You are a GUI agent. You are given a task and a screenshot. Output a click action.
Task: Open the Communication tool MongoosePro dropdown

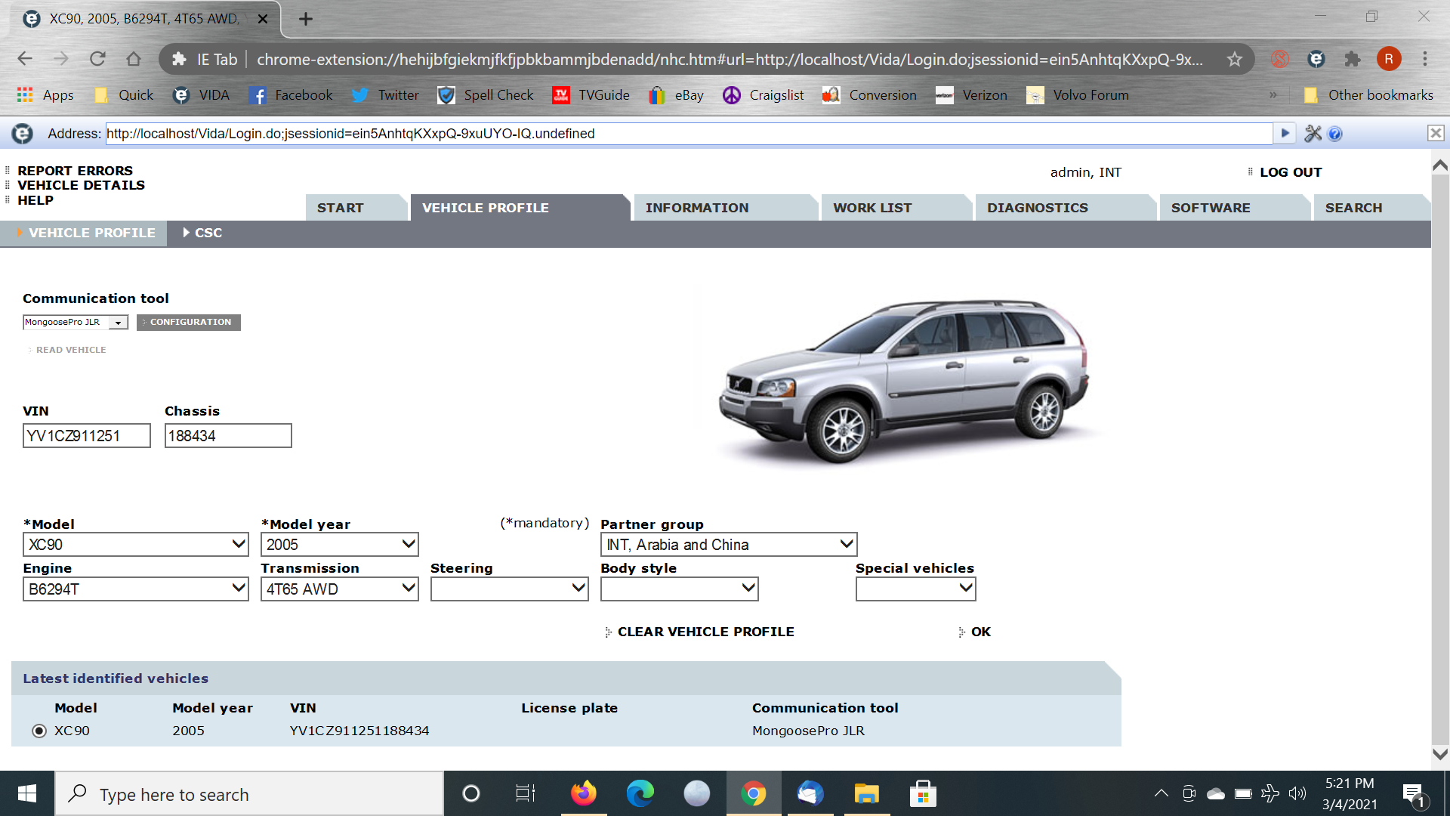75,323
